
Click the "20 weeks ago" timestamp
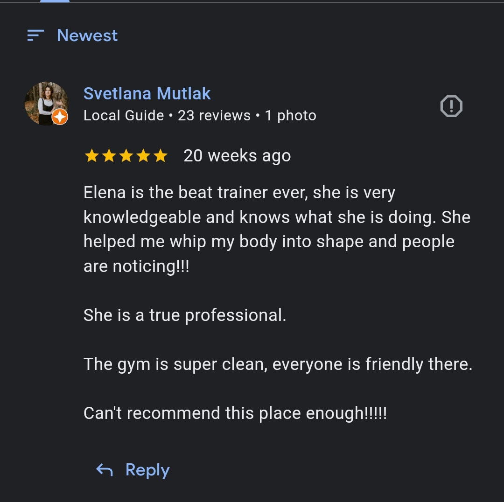click(x=237, y=156)
